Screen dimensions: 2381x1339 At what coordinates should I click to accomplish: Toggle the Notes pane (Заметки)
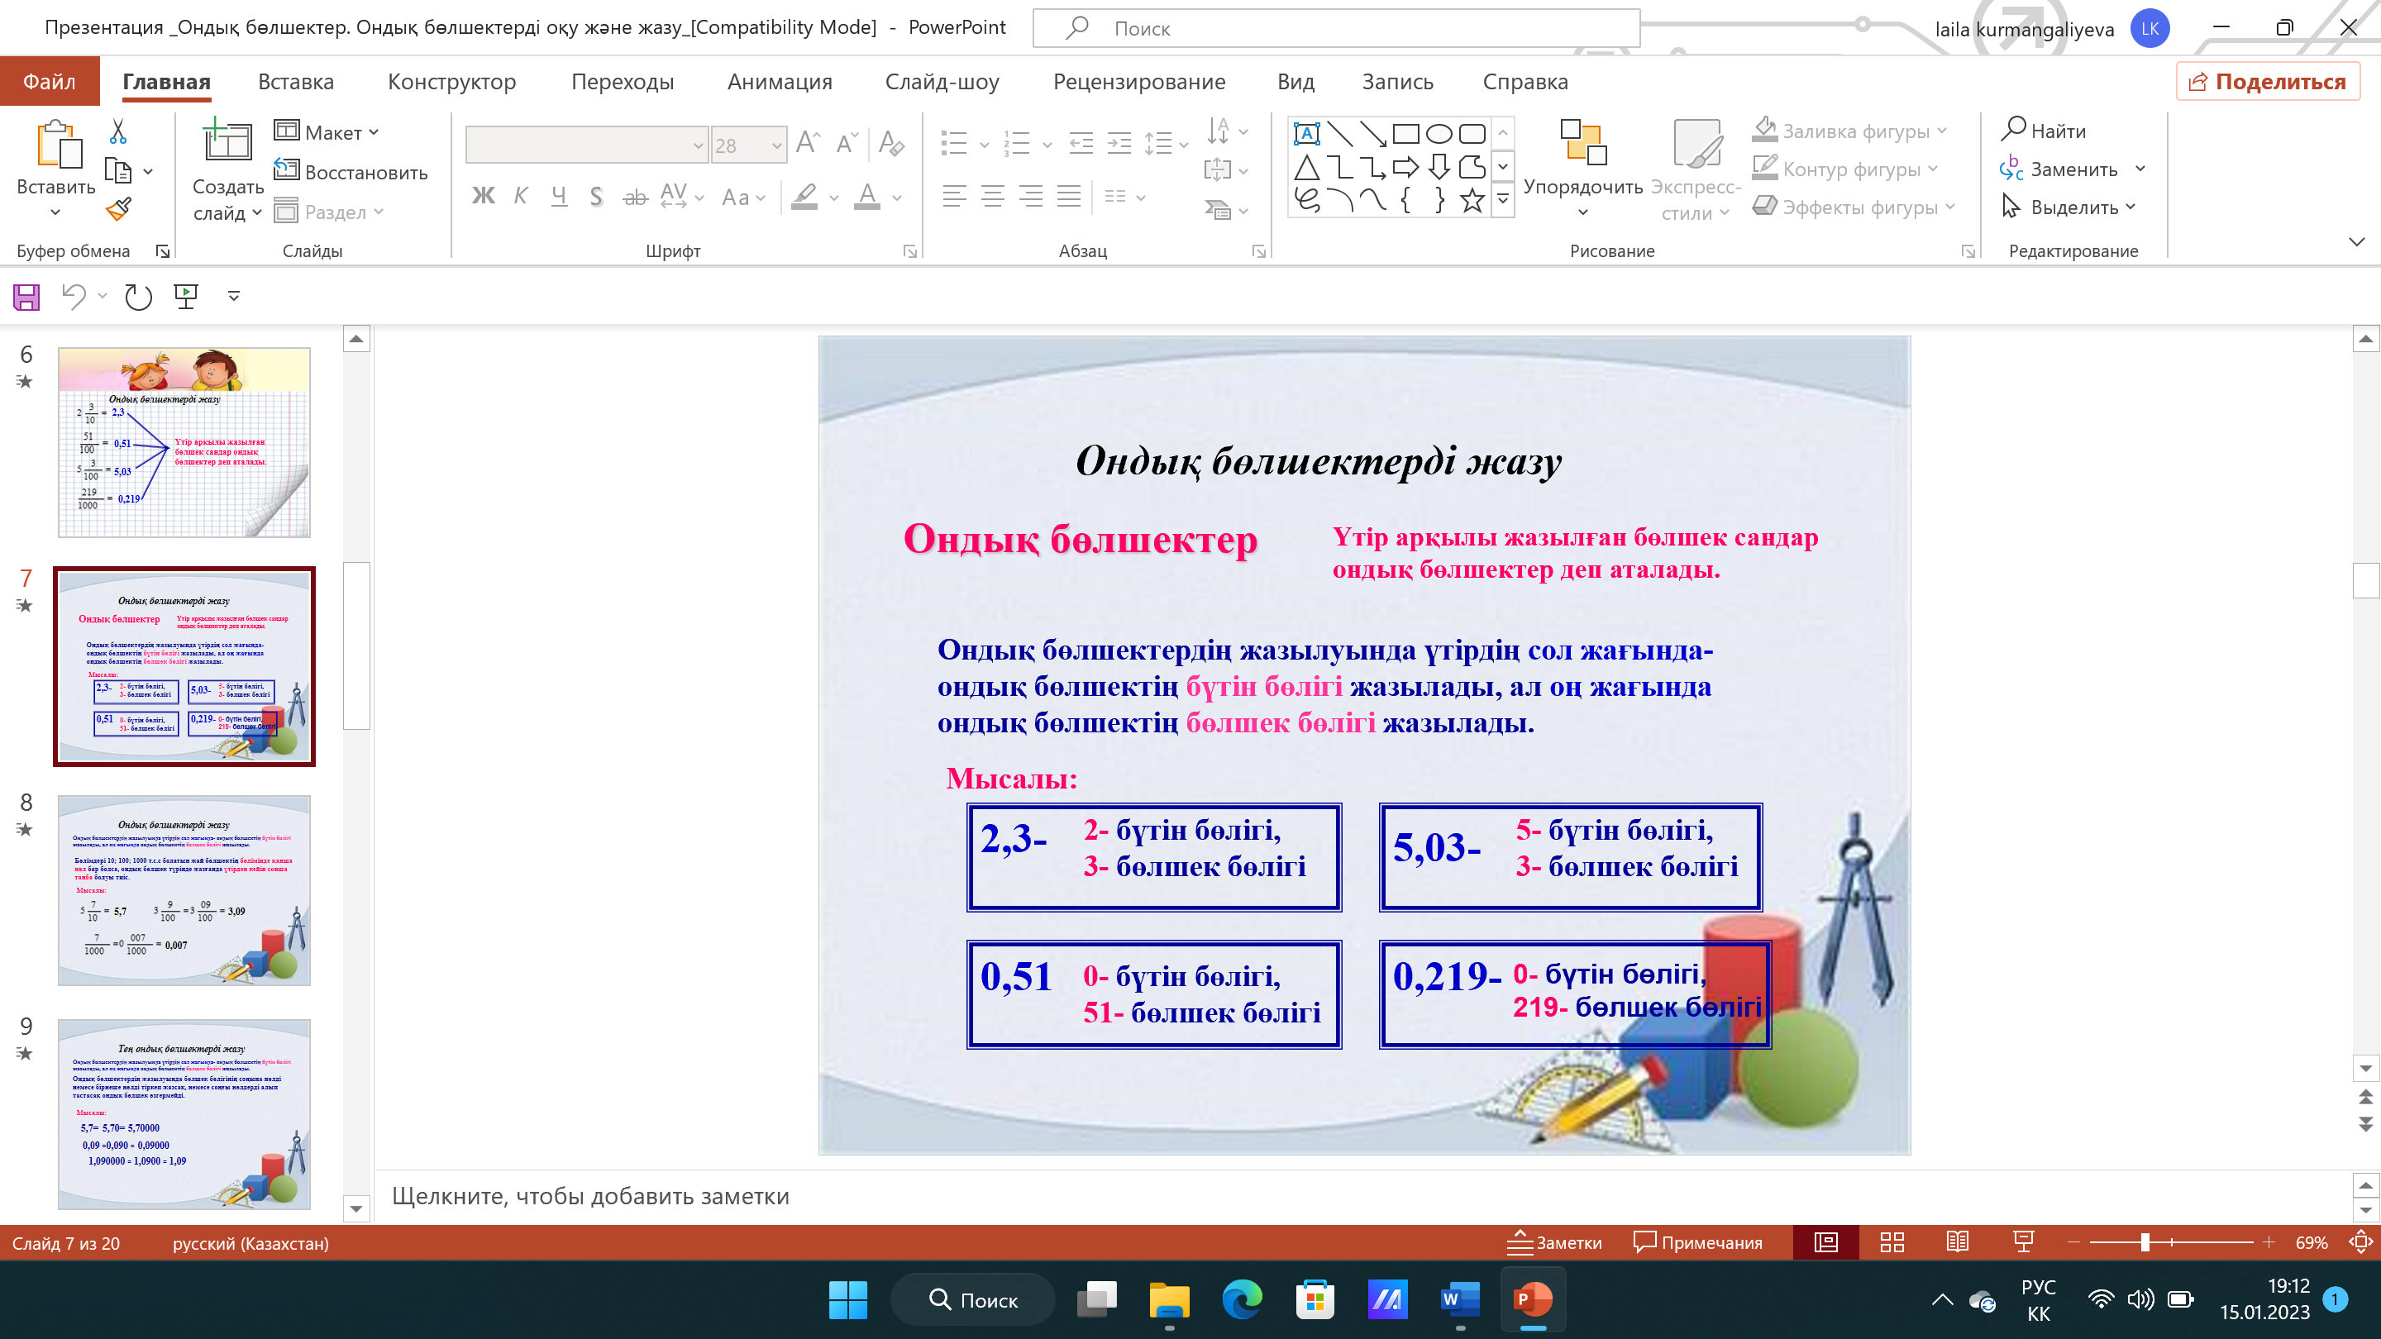(x=1554, y=1242)
